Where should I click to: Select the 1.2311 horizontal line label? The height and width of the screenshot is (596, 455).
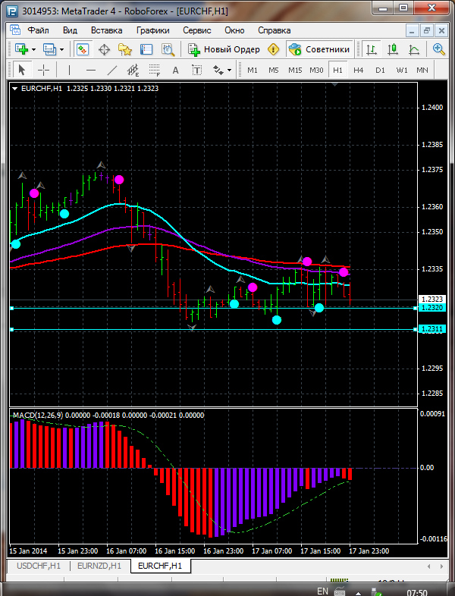click(x=432, y=329)
